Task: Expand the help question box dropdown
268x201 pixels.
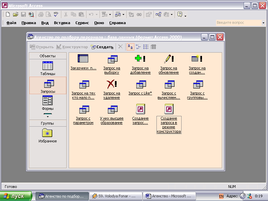Action: pyautogui.click(x=263, y=23)
